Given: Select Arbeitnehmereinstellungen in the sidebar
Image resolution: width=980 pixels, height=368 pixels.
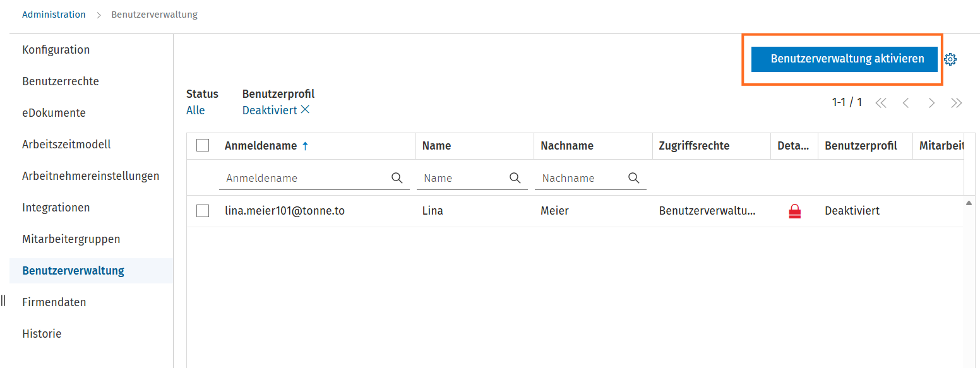Looking at the screenshot, I should (91, 176).
